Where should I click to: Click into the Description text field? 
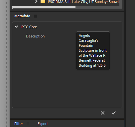point(93,51)
